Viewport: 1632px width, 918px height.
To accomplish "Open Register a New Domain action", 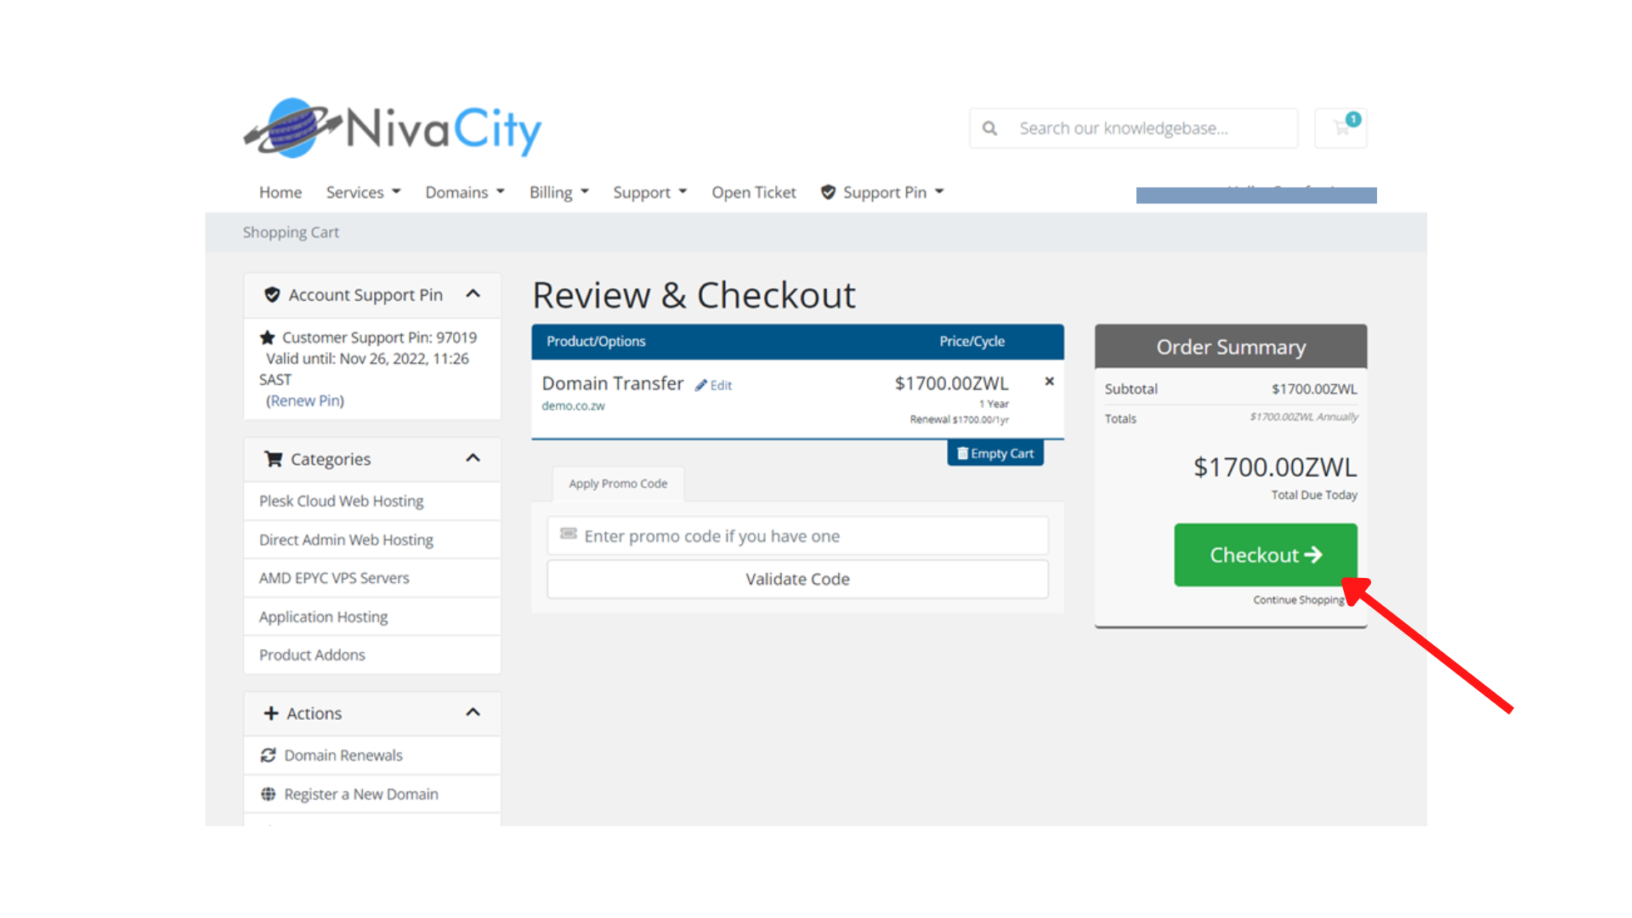I will coord(372,794).
